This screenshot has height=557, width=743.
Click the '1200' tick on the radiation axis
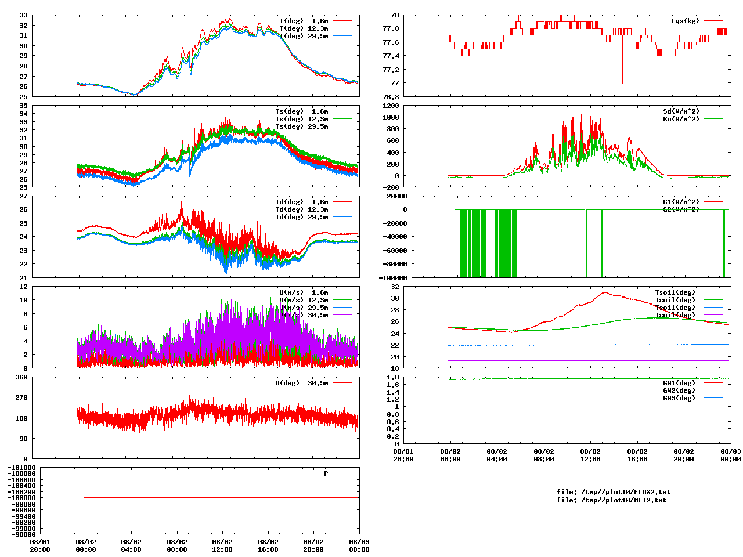click(391, 106)
